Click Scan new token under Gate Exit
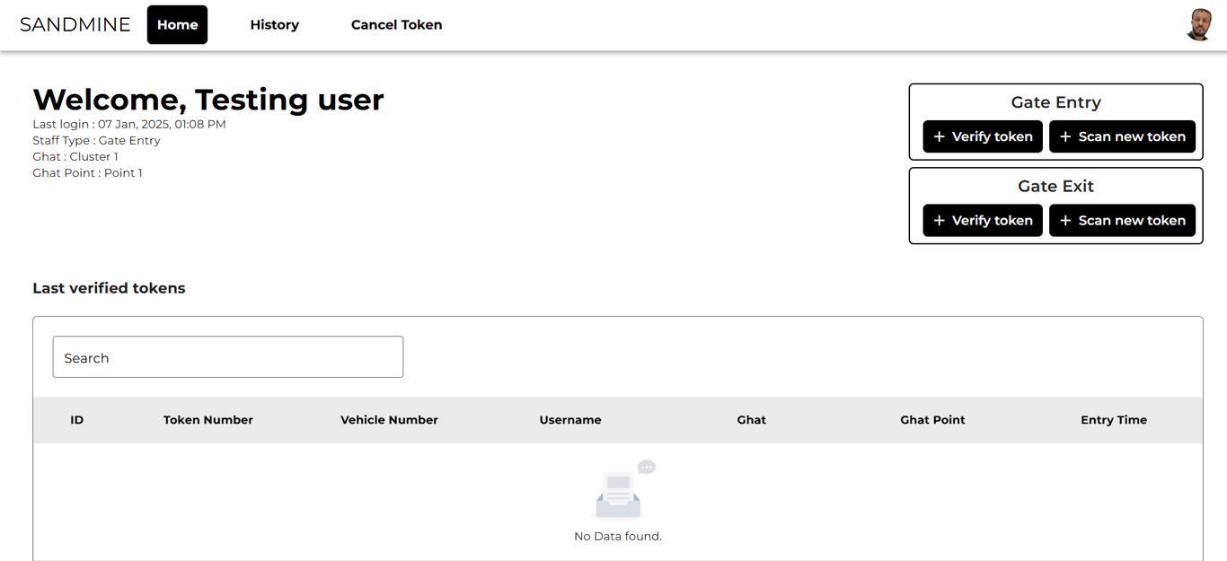1227x561 pixels. click(1122, 220)
